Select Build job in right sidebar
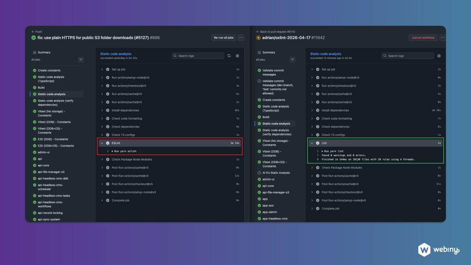The image size is (471, 265). (266, 117)
